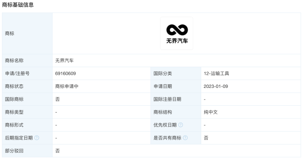
Task: Click the 商标状态 label cell
Action: pyautogui.click(x=27, y=86)
